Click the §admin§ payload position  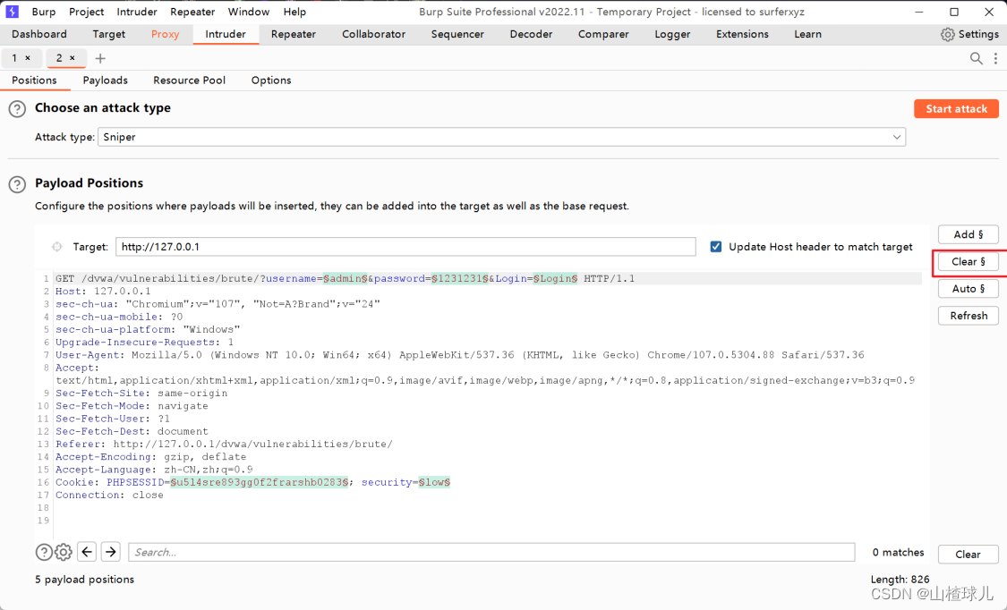(x=345, y=278)
